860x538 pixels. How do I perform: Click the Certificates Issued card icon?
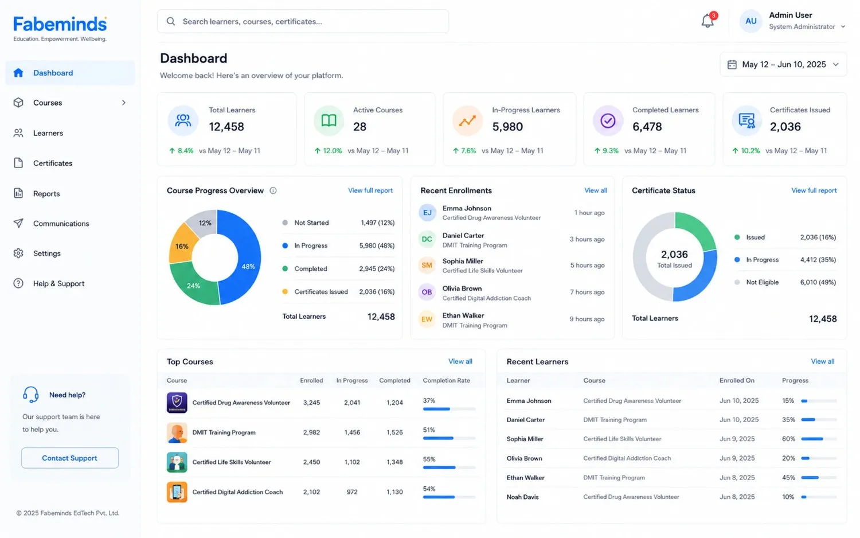747,120
